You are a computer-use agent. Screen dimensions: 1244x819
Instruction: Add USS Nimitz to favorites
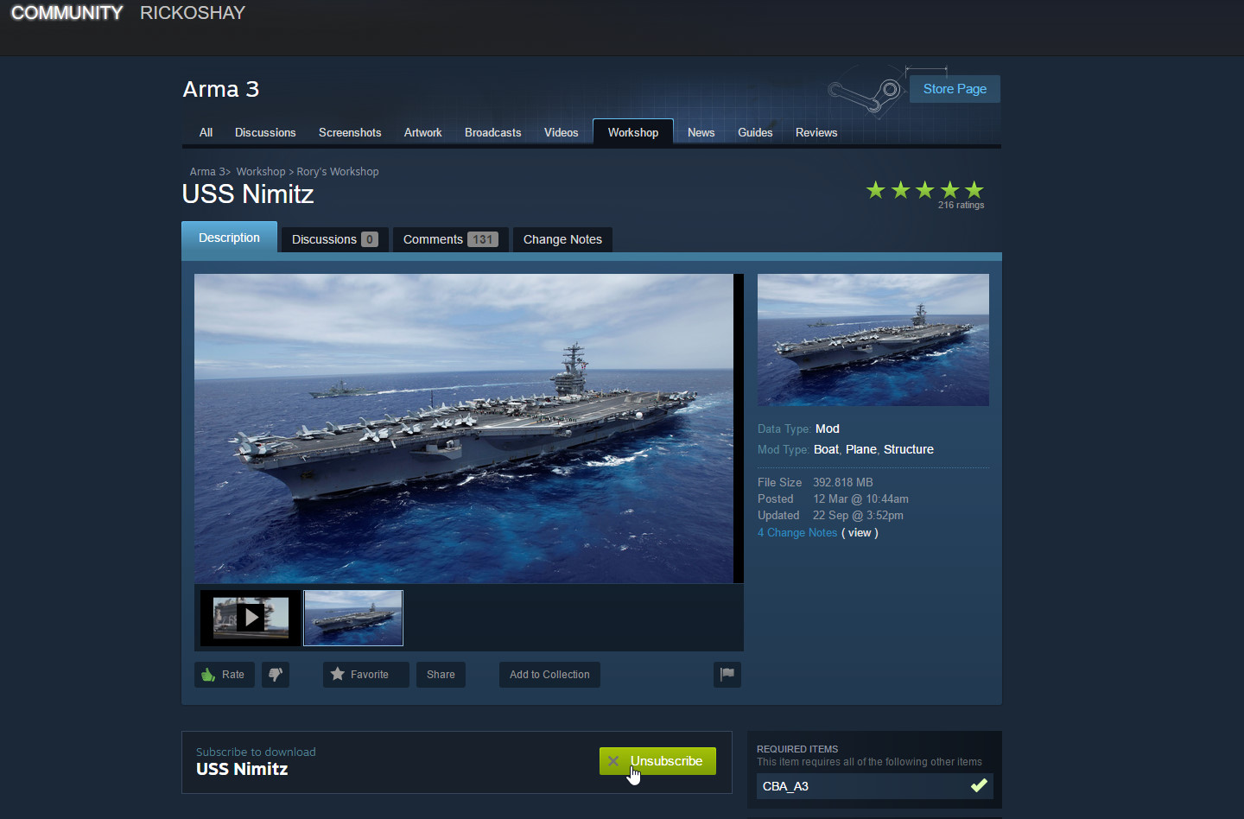[366, 675]
